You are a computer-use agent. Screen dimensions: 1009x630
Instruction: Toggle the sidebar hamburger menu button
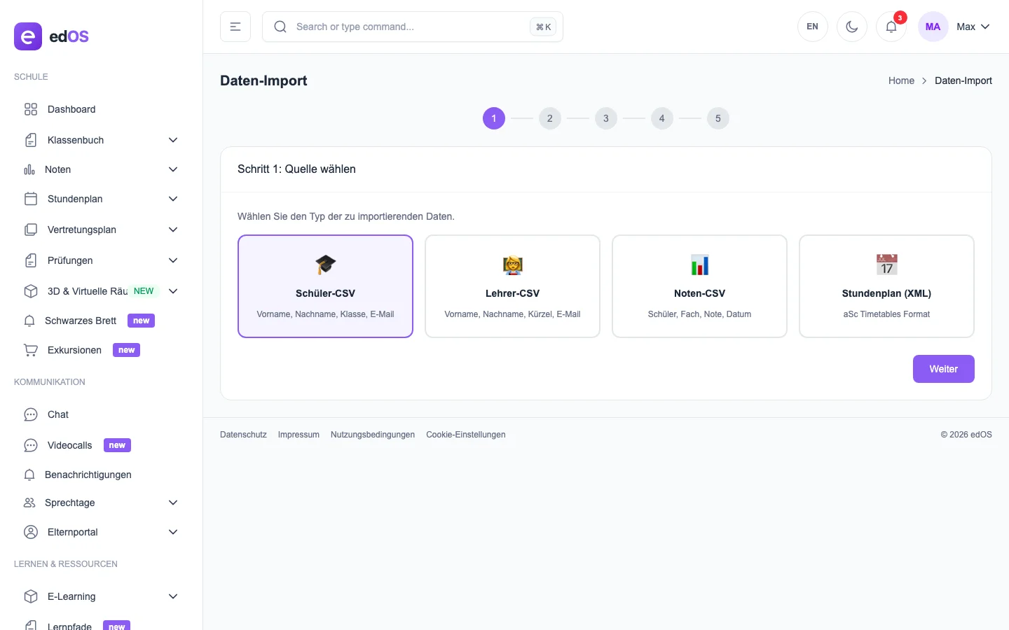pos(235,27)
